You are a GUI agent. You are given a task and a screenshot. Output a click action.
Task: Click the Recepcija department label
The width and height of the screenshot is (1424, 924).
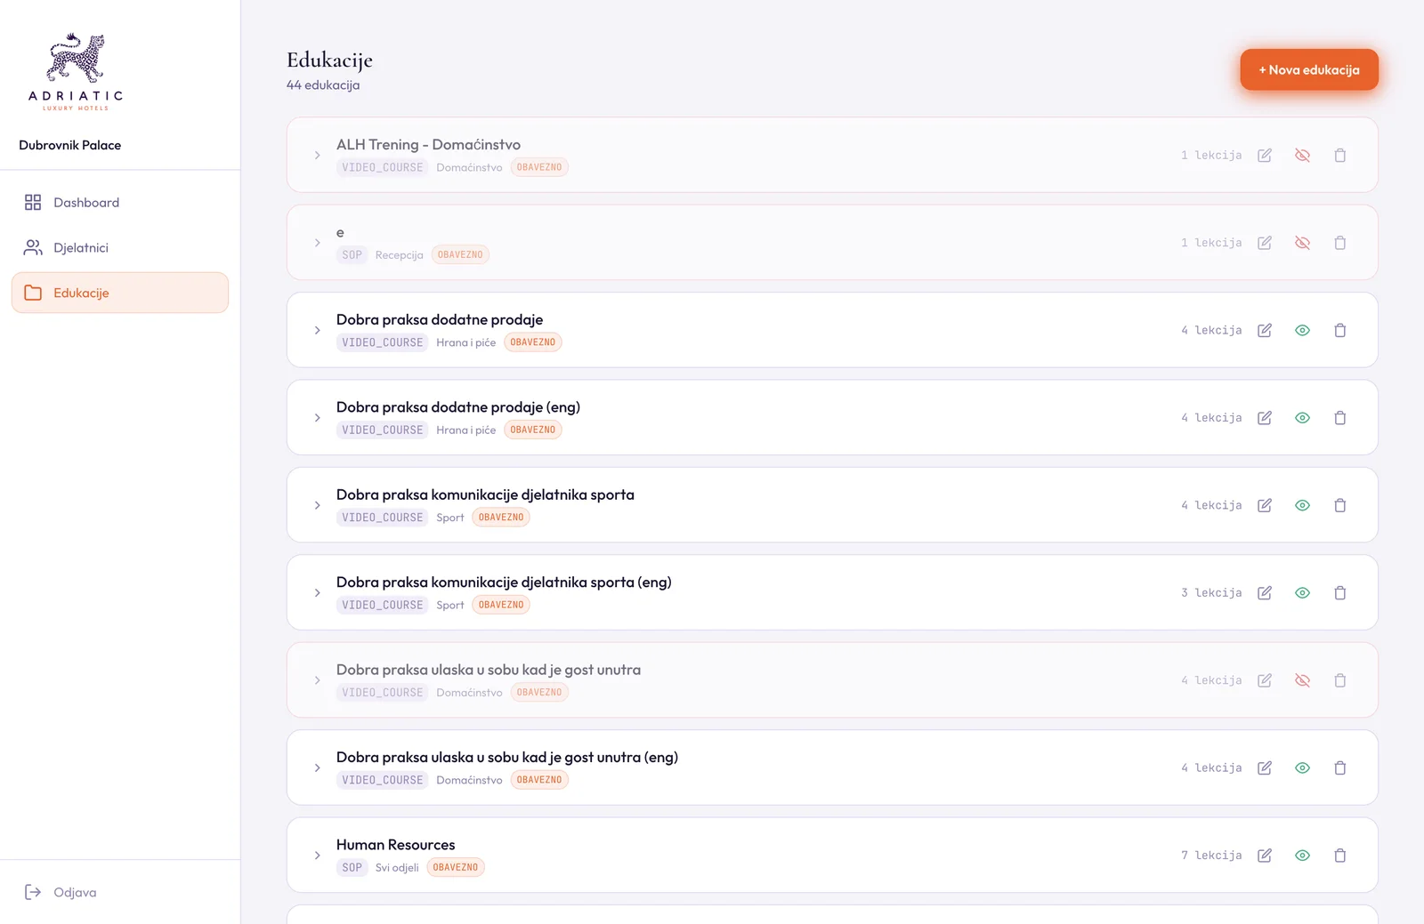click(400, 255)
